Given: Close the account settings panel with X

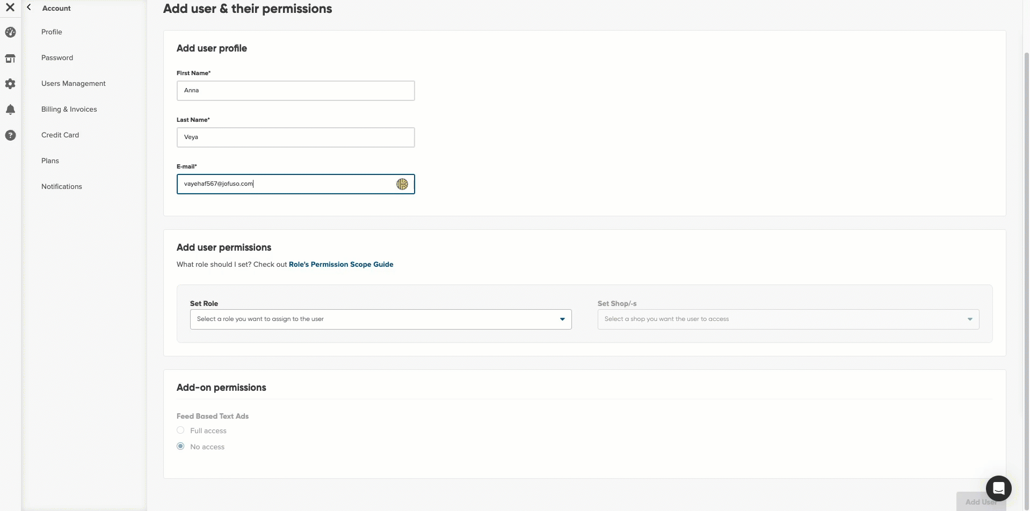Looking at the screenshot, I should 10,8.
